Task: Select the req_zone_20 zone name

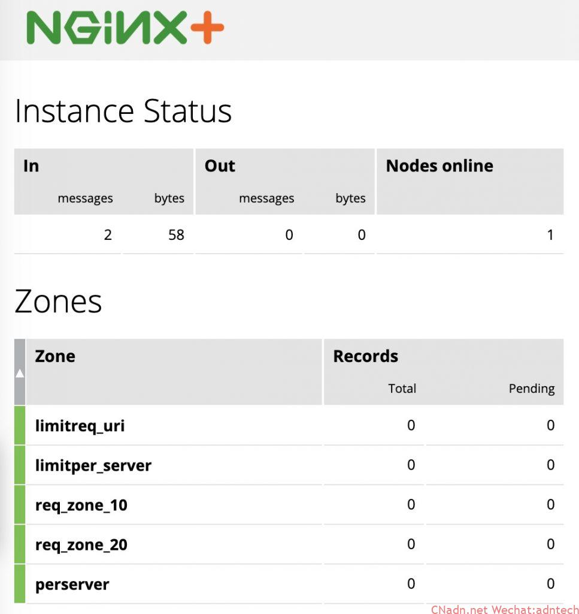Action: [x=81, y=545]
